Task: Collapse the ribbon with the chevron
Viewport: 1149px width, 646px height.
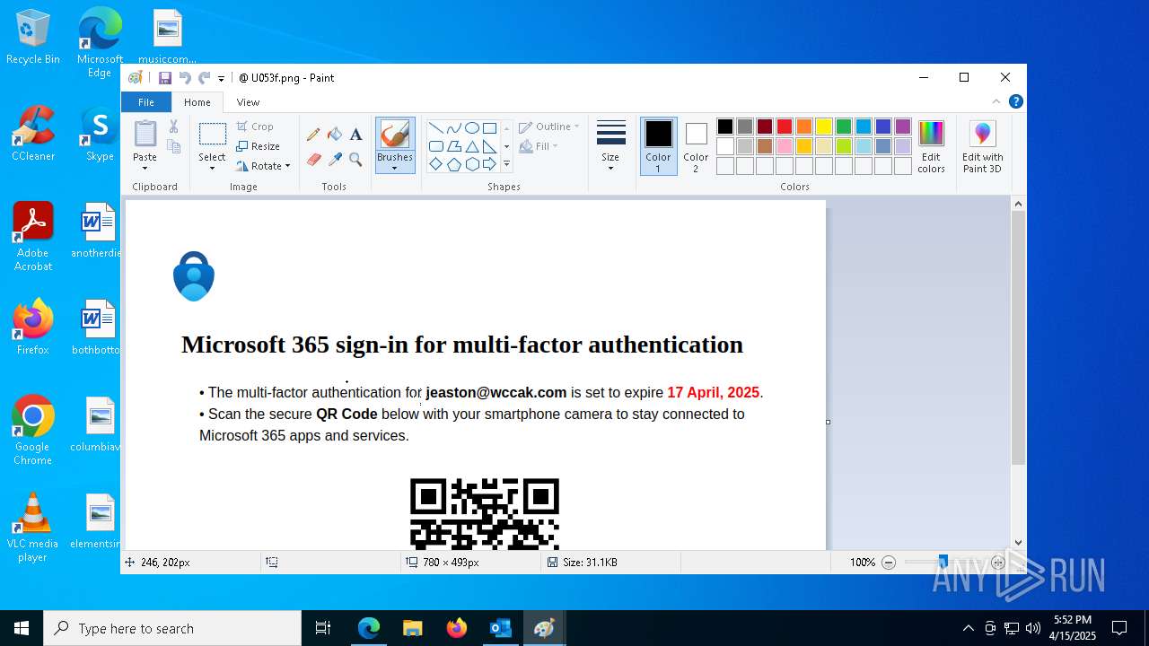Action: coord(996,102)
